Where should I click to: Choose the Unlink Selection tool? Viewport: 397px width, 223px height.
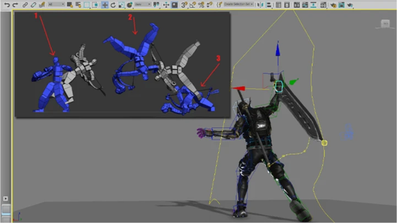point(33,5)
